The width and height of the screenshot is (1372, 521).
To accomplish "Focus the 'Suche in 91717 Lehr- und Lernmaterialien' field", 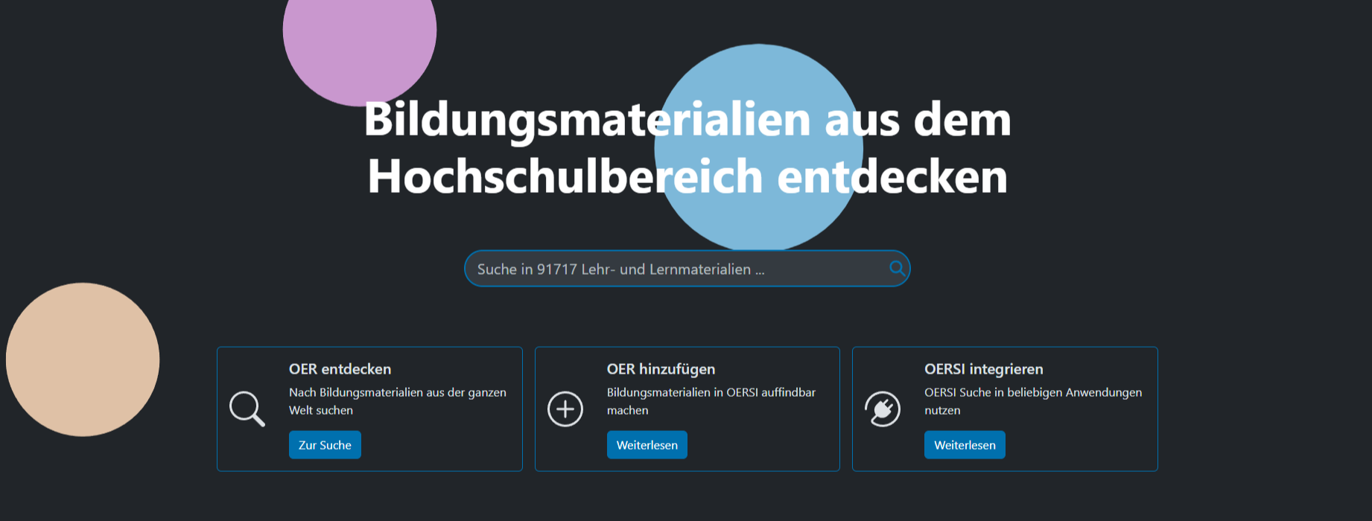I will (x=670, y=269).
